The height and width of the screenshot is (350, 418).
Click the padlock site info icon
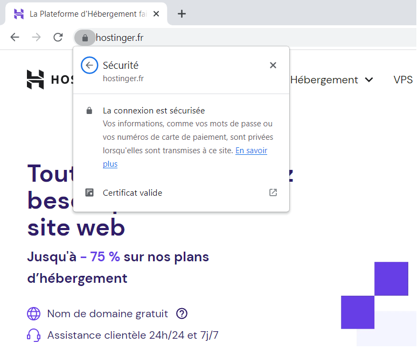click(x=85, y=38)
